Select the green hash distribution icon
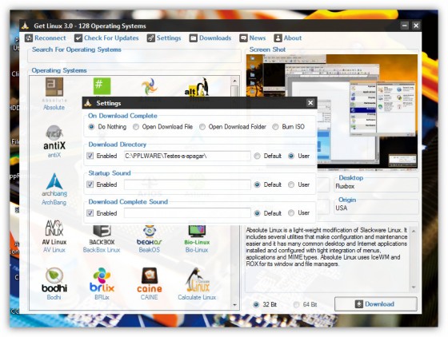This screenshot has height=337, width=448. click(102, 86)
